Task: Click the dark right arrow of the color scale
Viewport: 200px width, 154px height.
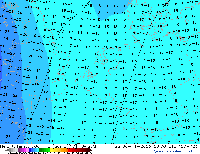Action: tap(91, 150)
